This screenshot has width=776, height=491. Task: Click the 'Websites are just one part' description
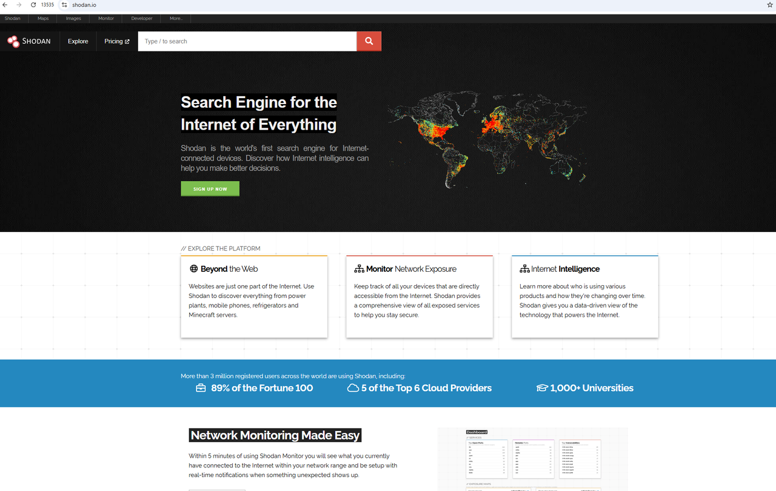tap(252, 300)
